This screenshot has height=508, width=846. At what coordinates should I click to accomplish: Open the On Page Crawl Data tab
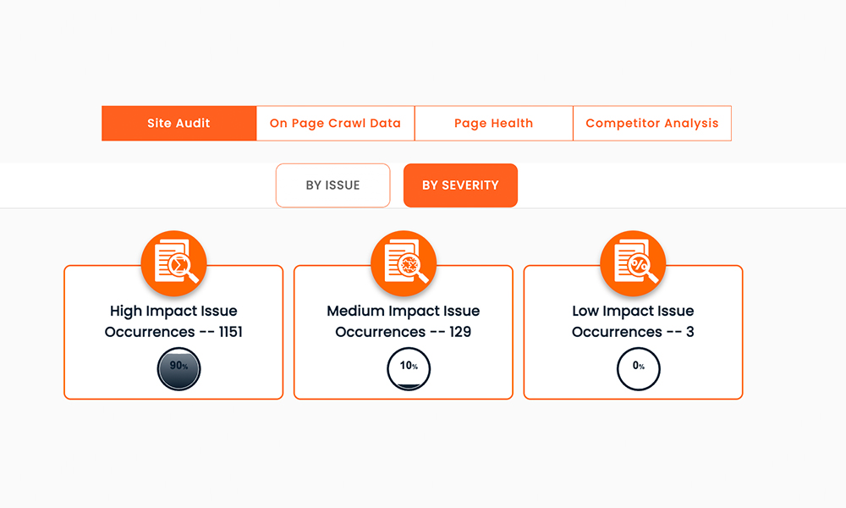334,123
